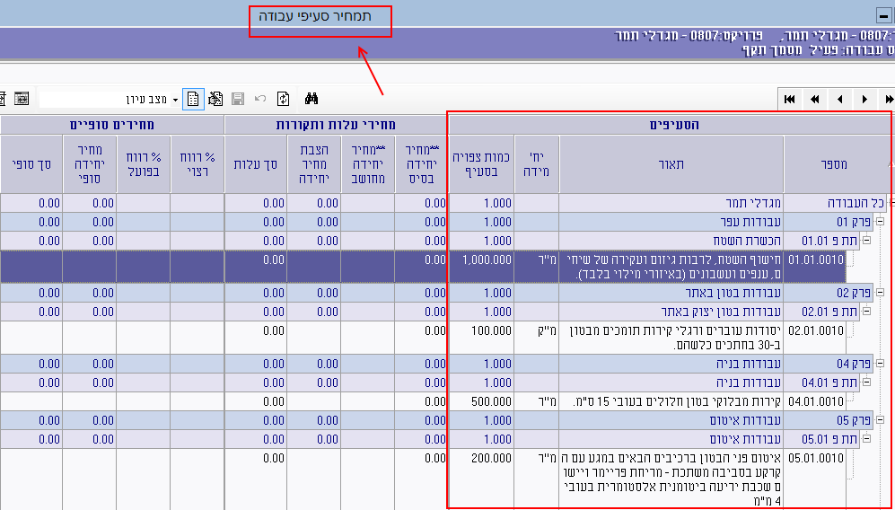Image resolution: width=895 pixels, height=510 pixels.
Task: Click the save floppy disk icon
Action: (238, 99)
